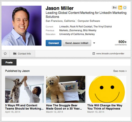Viewport: 132px width, 122px height.
Task: Click 'Published by Jason' heading
Action: pos(17,71)
